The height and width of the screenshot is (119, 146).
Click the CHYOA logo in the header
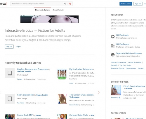[3, 4]
